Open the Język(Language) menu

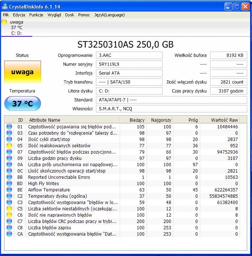tap(109, 15)
